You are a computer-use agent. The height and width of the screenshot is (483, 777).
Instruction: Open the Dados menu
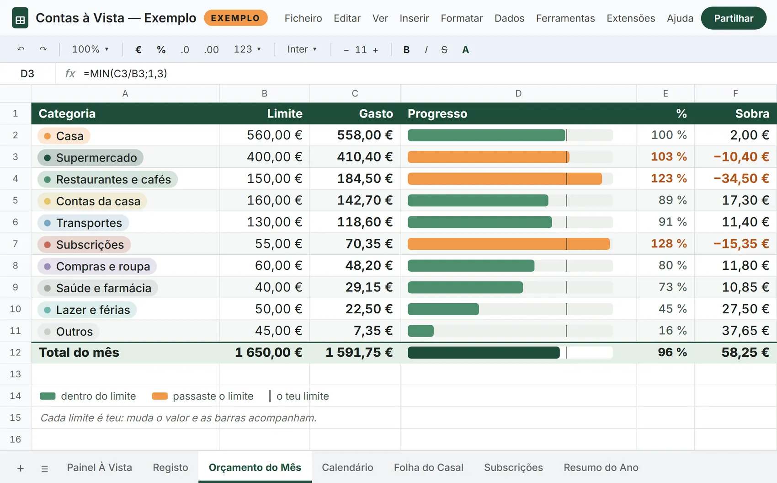pyautogui.click(x=509, y=18)
